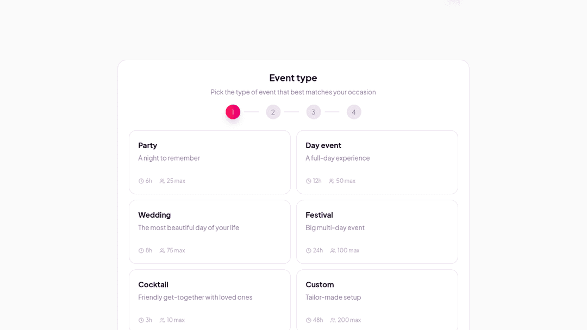Click the 200 max attendees icon on Custom card

coord(333,320)
